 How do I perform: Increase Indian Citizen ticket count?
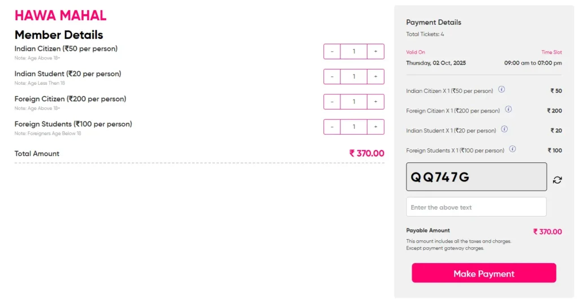pos(375,51)
